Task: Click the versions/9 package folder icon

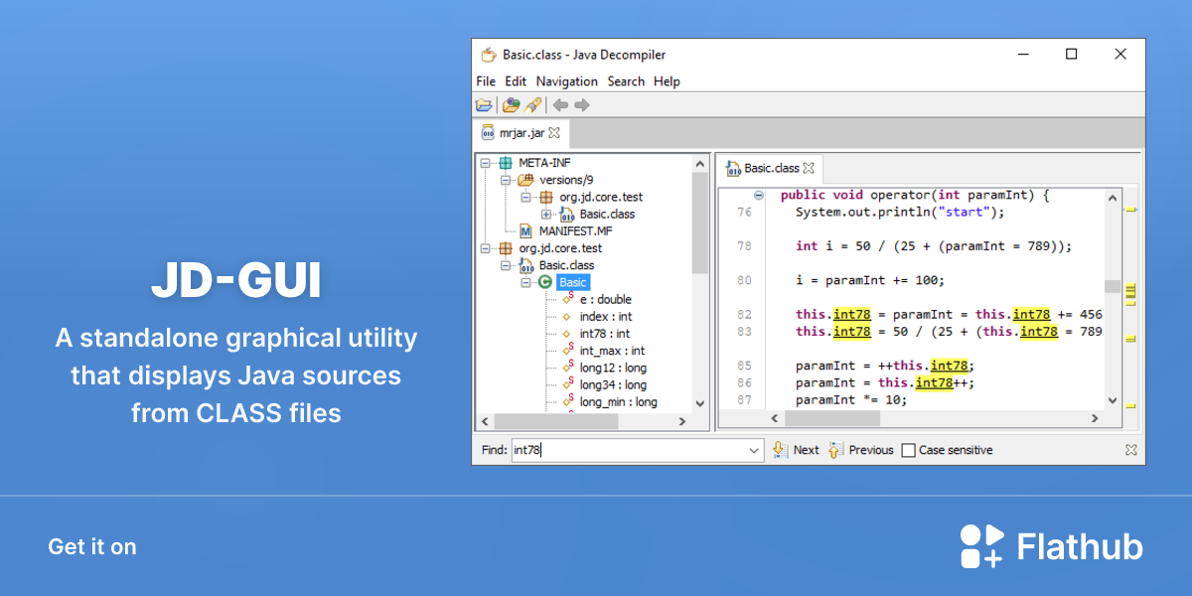Action: [x=526, y=180]
